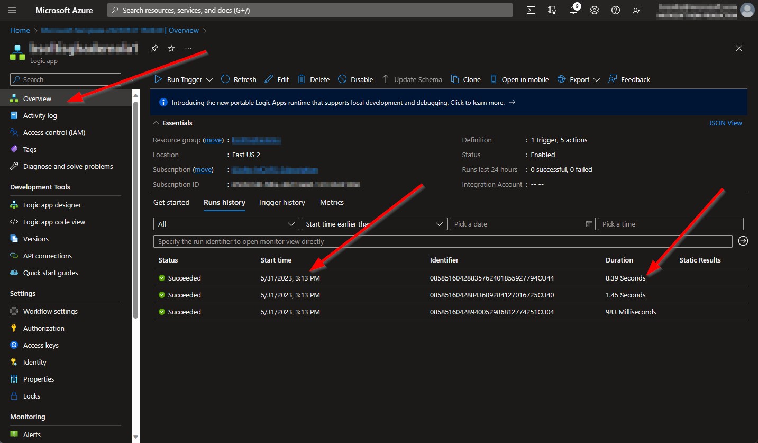Open the JSON View link
This screenshot has height=443, width=758.
[x=725, y=123]
